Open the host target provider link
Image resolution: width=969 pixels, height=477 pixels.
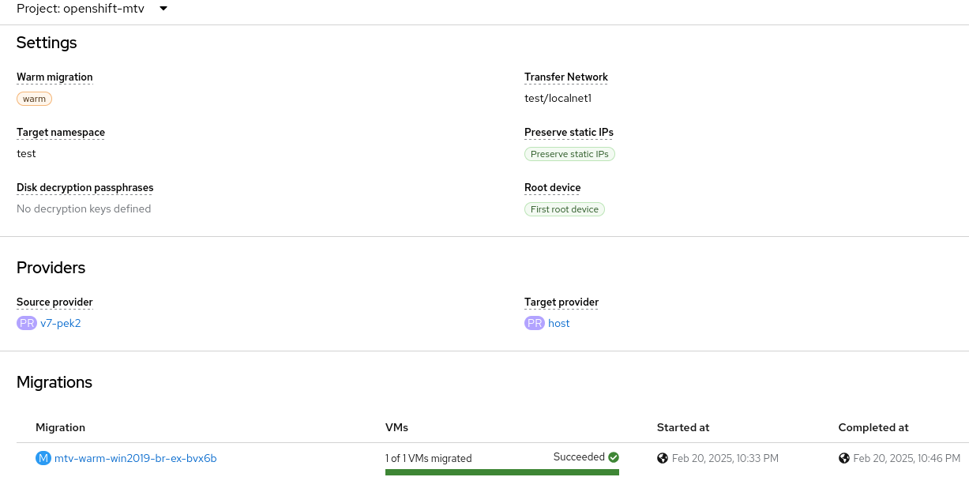(559, 323)
